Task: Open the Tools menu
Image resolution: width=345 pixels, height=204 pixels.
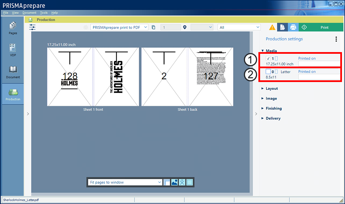Action: point(44,13)
